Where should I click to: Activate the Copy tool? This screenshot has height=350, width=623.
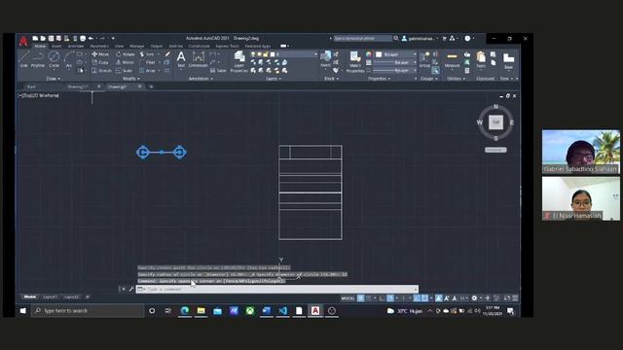pos(100,62)
